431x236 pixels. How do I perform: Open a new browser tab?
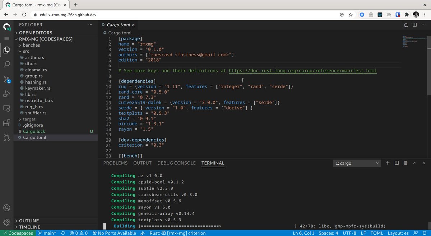pyautogui.click(x=76, y=5)
